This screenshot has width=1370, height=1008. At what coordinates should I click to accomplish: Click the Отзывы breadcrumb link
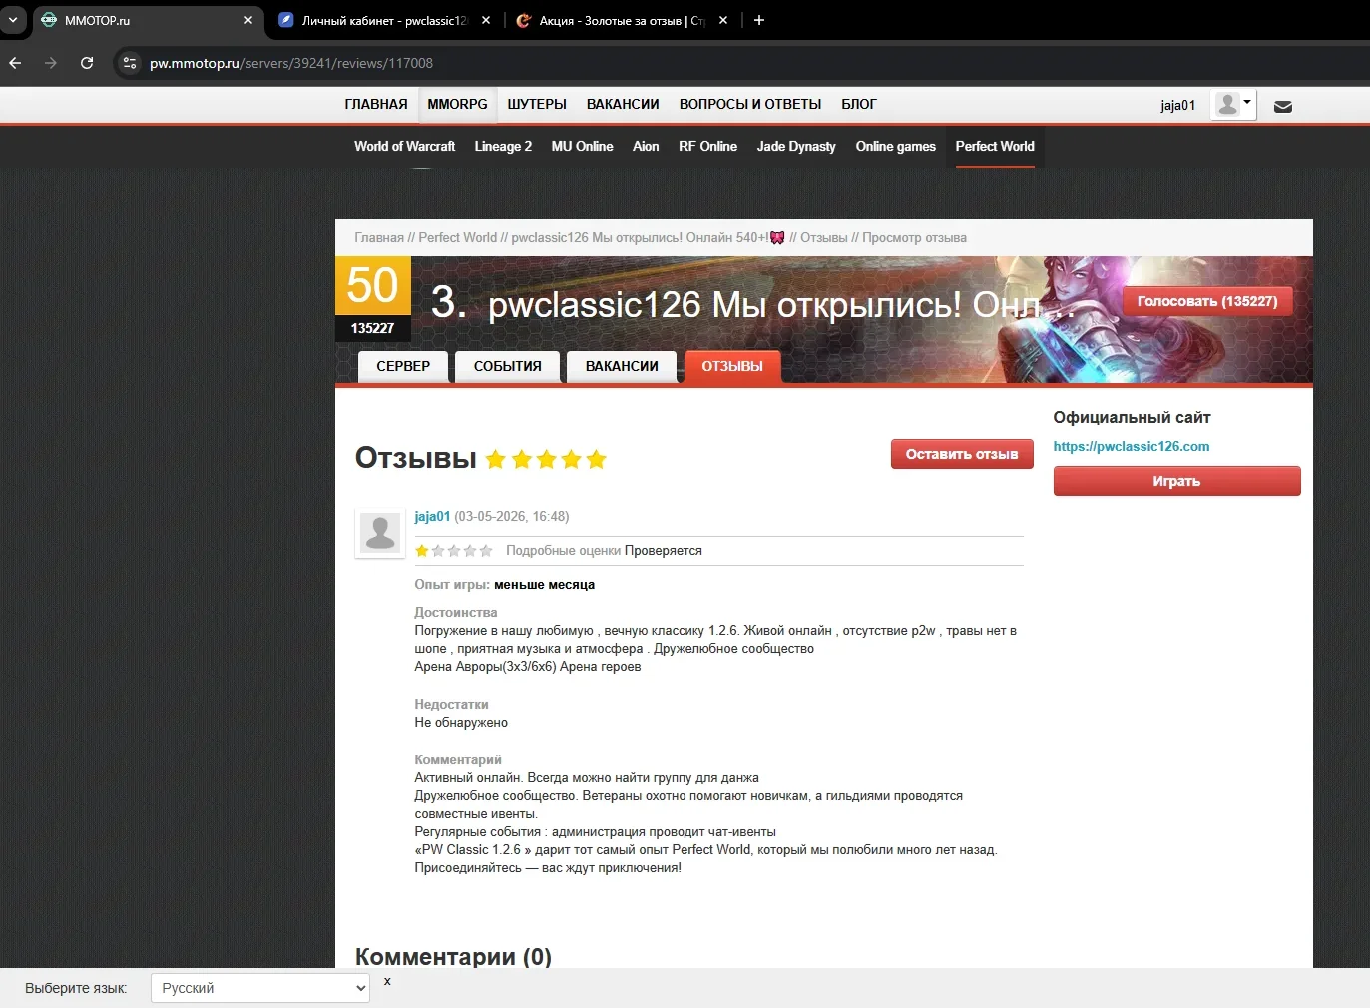click(x=824, y=238)
